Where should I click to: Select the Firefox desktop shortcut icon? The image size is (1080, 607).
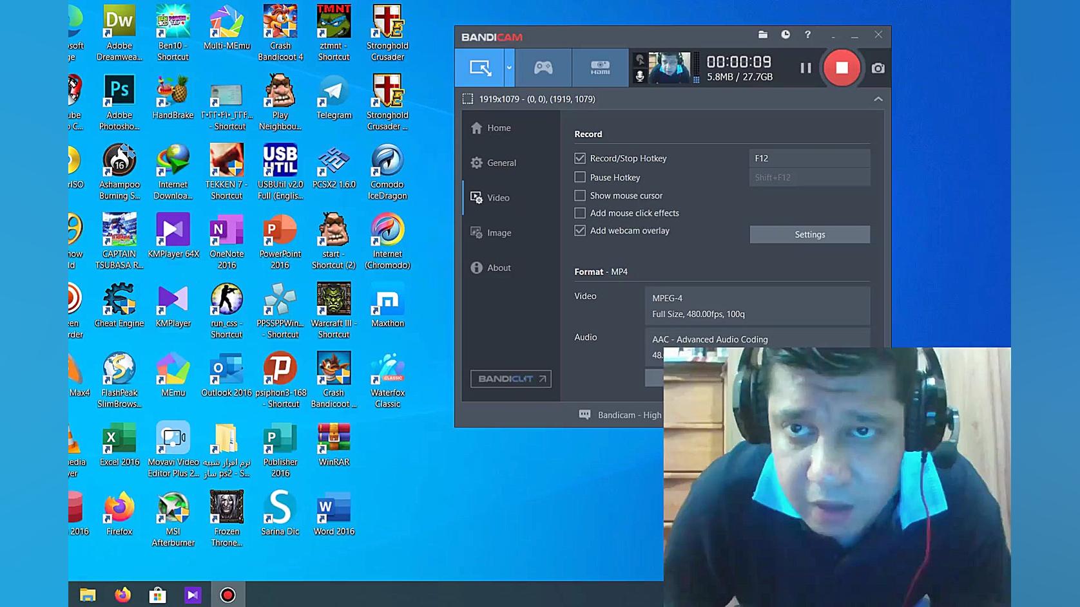119,514
